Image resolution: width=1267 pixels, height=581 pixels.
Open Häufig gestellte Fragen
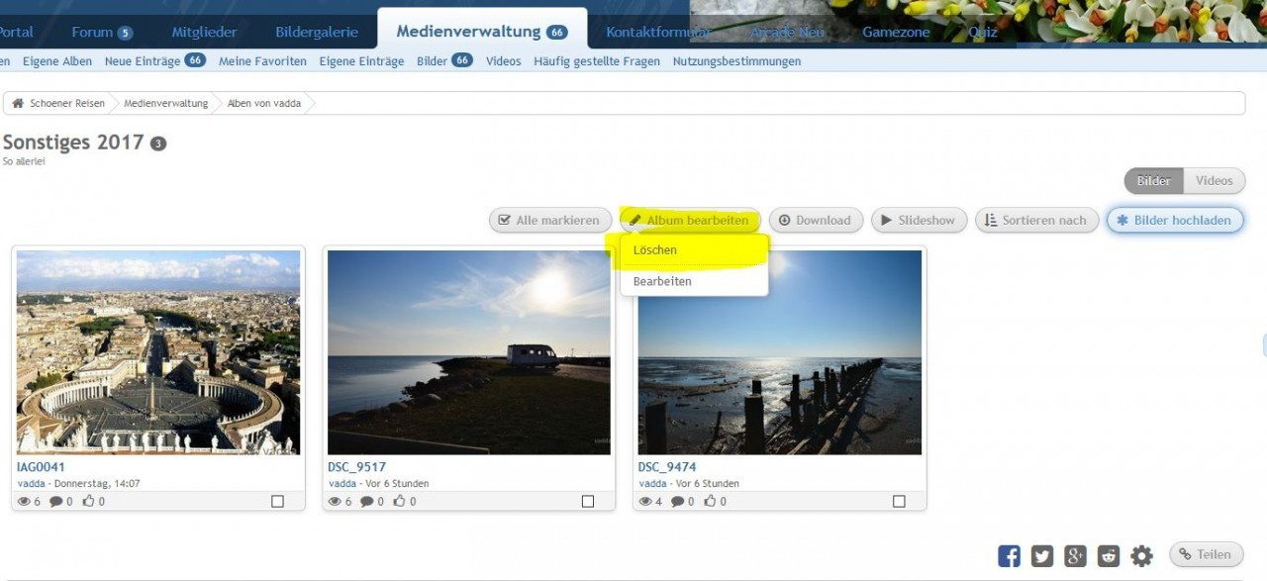(597, 61)
